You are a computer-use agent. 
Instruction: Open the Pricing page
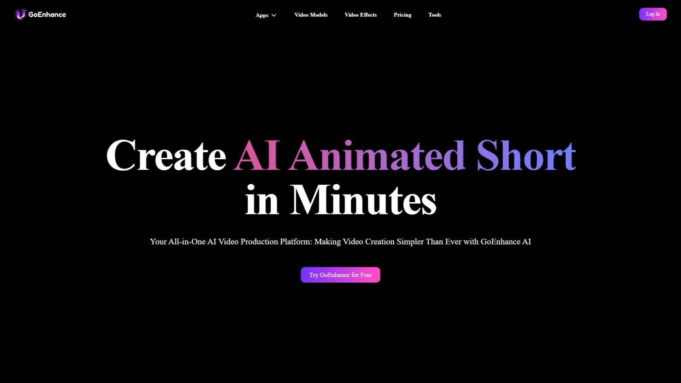(x=403, y=15)
